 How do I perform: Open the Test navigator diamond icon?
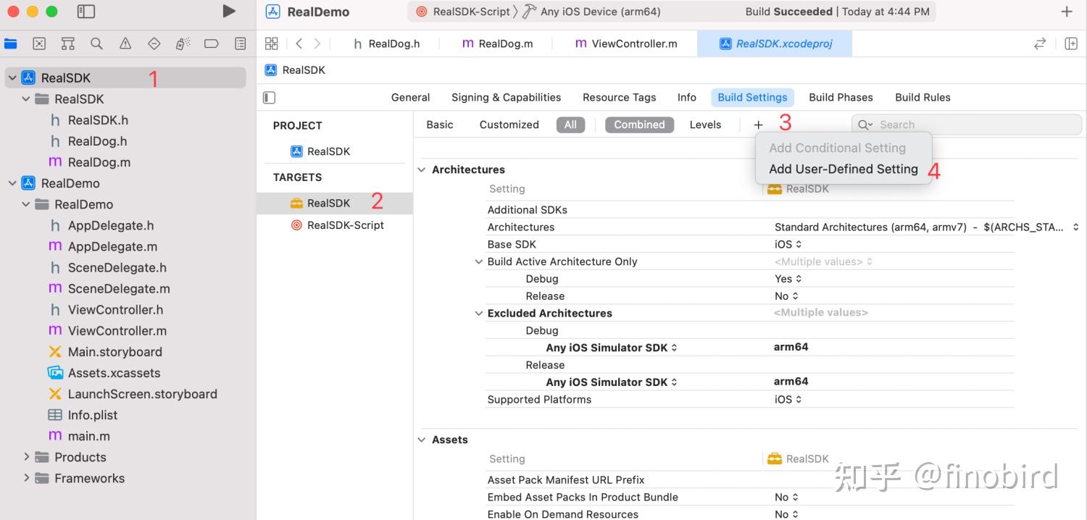coord(154,43)
